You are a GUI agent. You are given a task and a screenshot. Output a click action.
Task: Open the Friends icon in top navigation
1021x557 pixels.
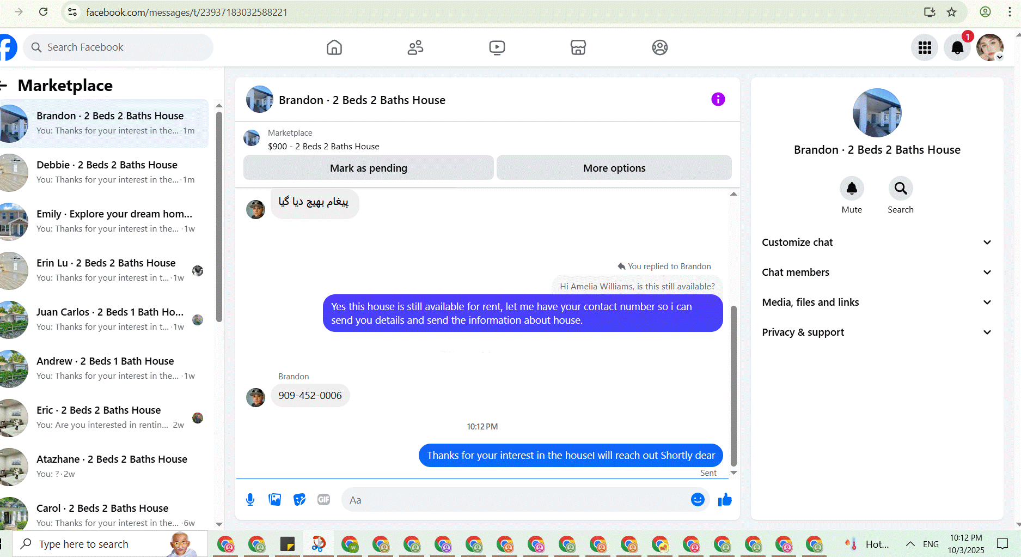pos(415,47)
